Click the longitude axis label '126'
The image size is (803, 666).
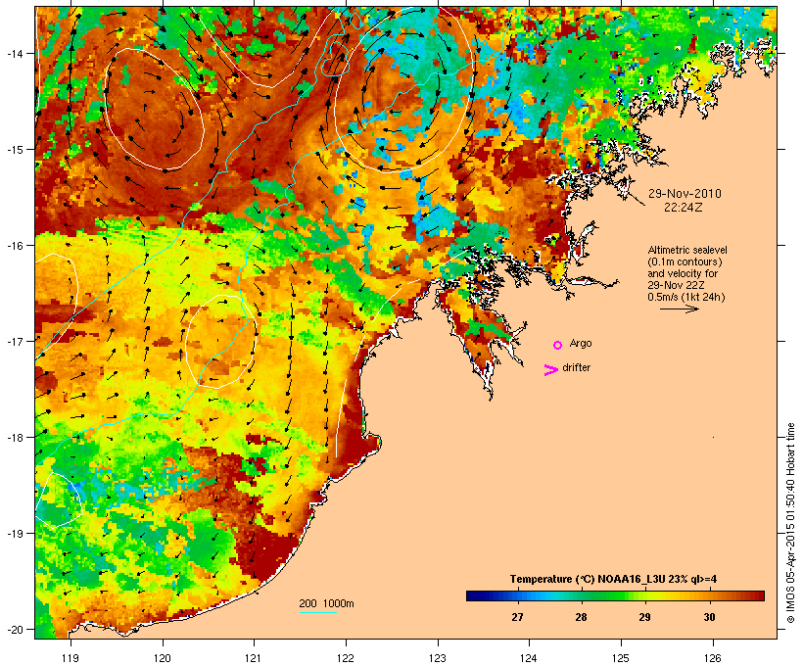(x=713, y=657)
